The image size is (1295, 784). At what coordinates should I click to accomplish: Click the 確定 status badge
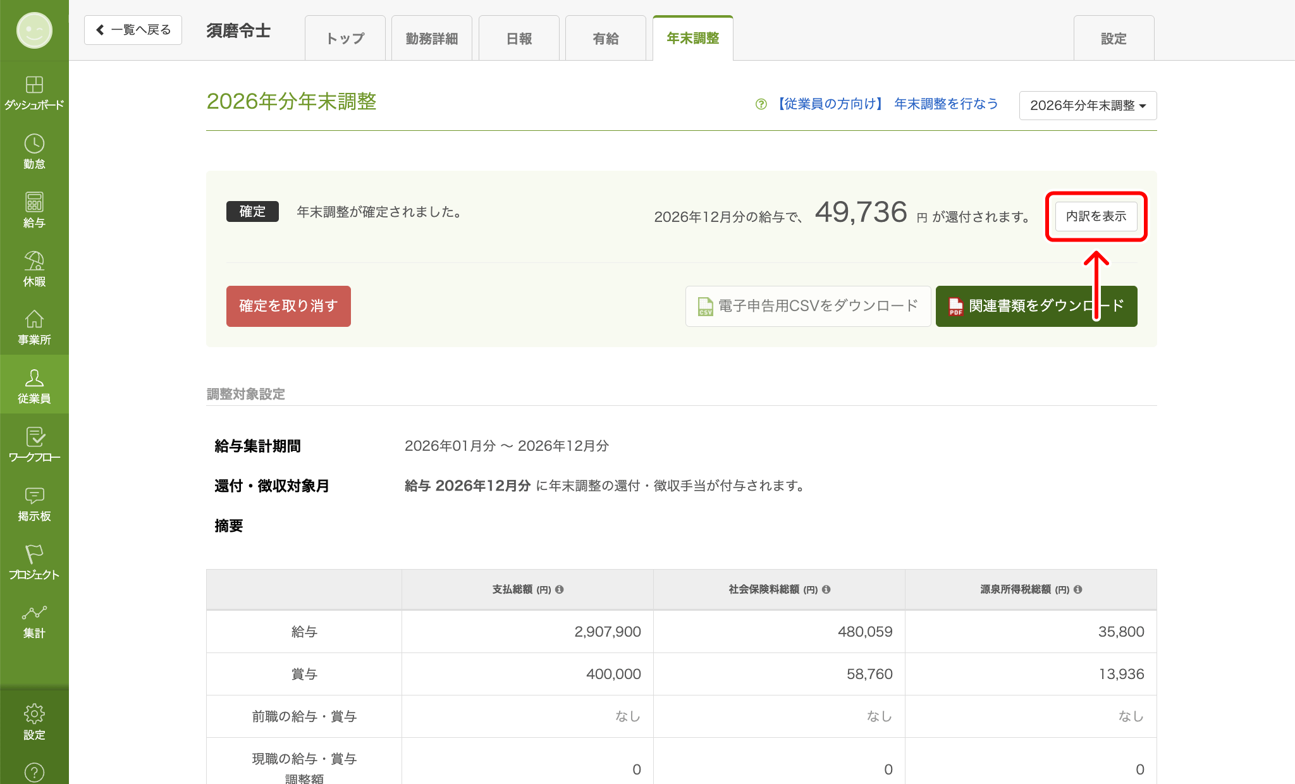pyautogui.click(x=252, y=211)
